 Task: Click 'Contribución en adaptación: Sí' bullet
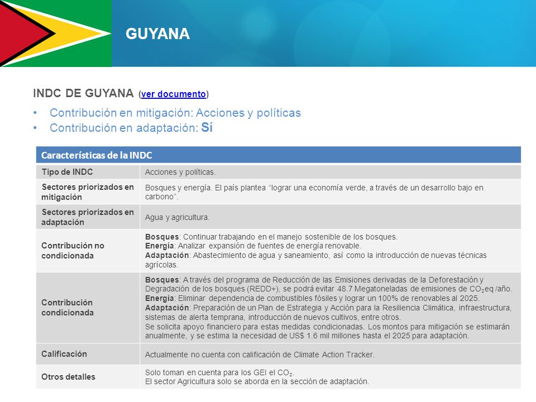point(131,128)
